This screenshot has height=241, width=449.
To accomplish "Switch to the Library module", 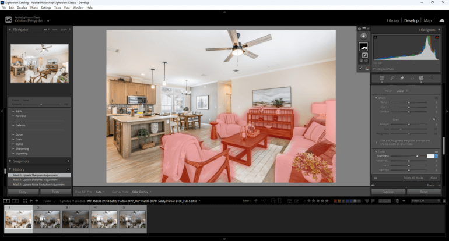I will coord(392,20).
